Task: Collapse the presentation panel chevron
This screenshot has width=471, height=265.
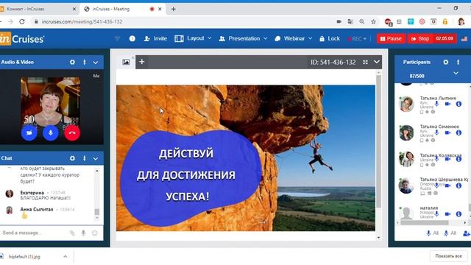Action: [376, 62]
